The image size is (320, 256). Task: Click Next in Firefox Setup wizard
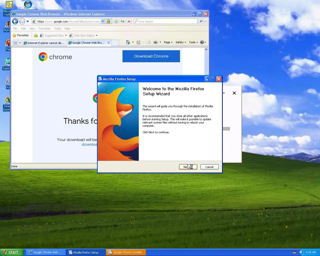188,167
